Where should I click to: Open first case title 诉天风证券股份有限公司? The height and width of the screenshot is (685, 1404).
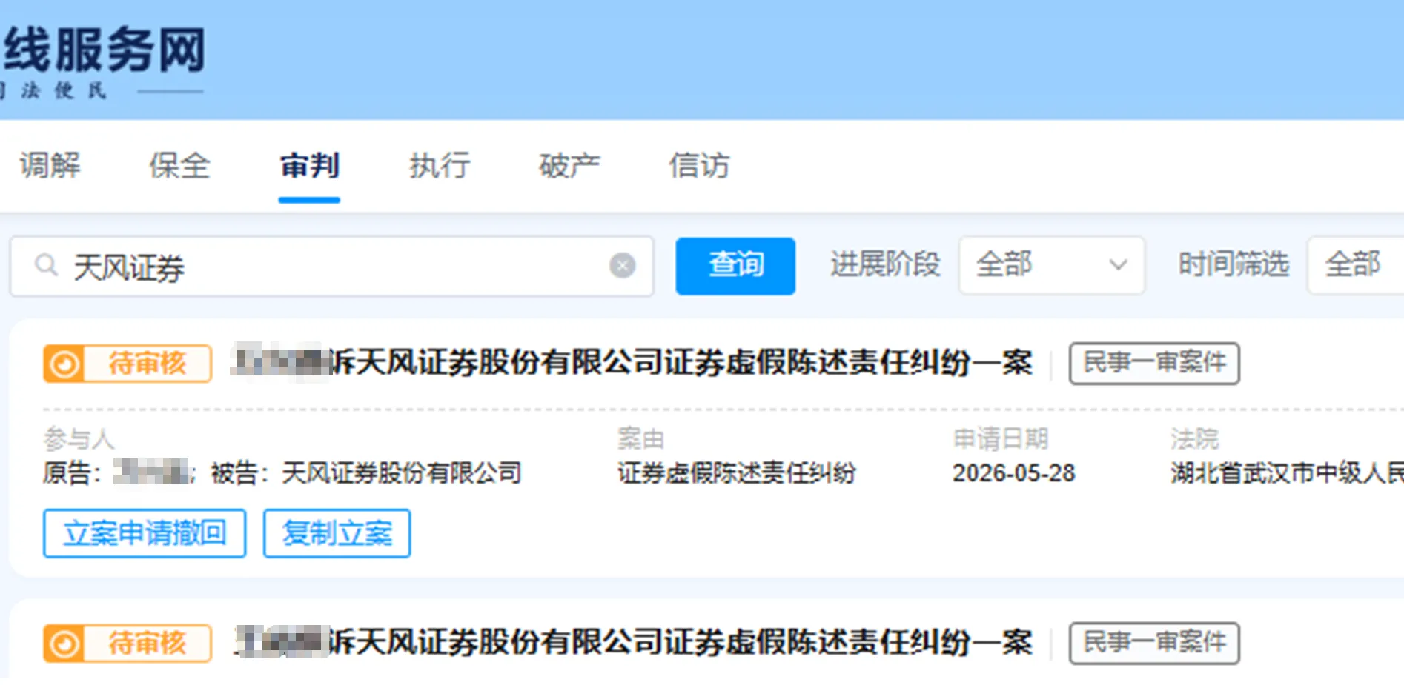coord(632,363)
